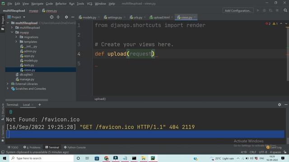Click the Debug bug toolbar icon
This screenshot has width=289, height=162.
click(264, 10)
